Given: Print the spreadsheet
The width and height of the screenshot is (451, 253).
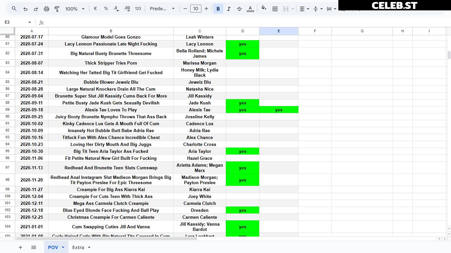Looking at the screenshot, I should (47, 9).
